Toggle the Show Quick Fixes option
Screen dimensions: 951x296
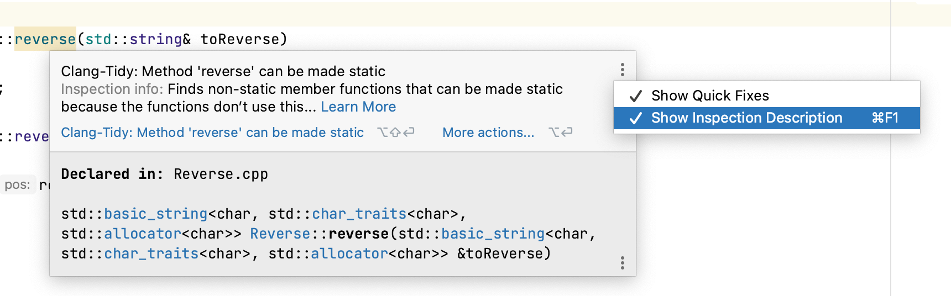[x=710, y=96]
